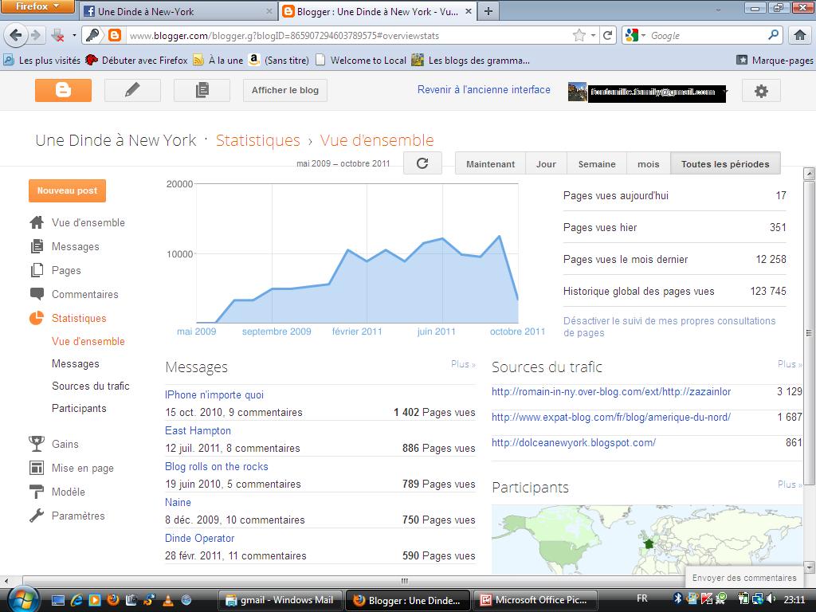Click the Pages icon in sidebar
816x612 pixels.
(x=37, y=270)
